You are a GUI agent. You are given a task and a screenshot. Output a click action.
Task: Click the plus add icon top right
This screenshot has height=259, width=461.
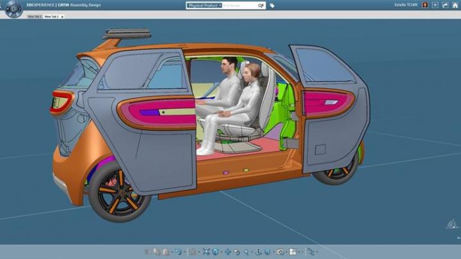[435, 5]
